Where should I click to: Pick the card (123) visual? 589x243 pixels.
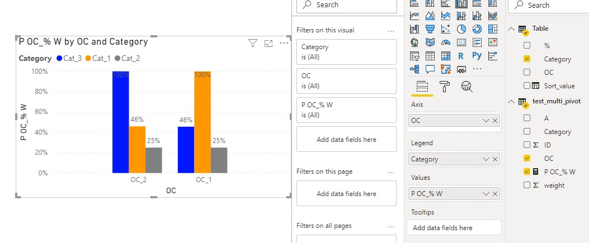pyautogui.click(x=461, y=42)
